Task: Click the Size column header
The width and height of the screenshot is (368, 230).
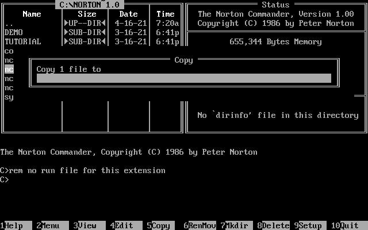Action: click(x=87, y=14)
